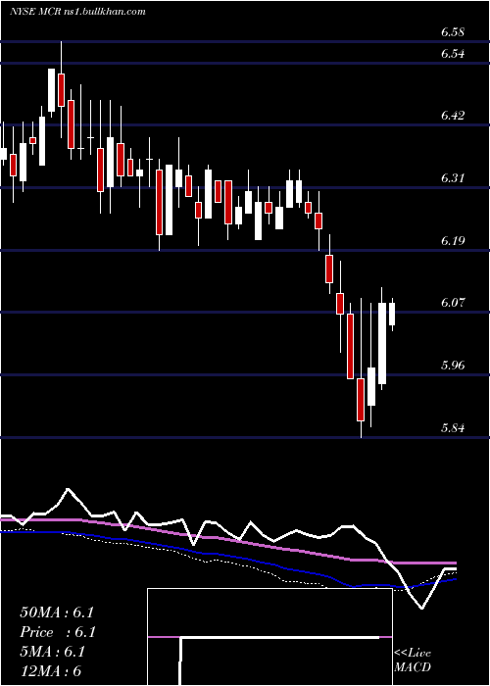The width and height of the screenshot is (490, 686).
Task: Click the highest candlestick's wick near 6.58
Action: click(61, 57)
